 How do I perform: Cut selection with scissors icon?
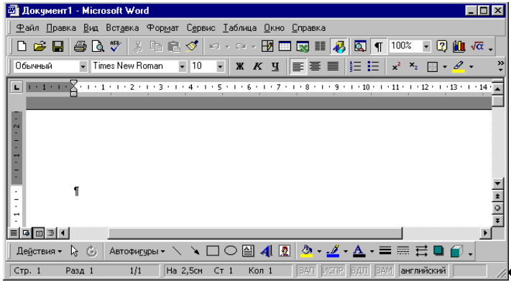[138, 46]
